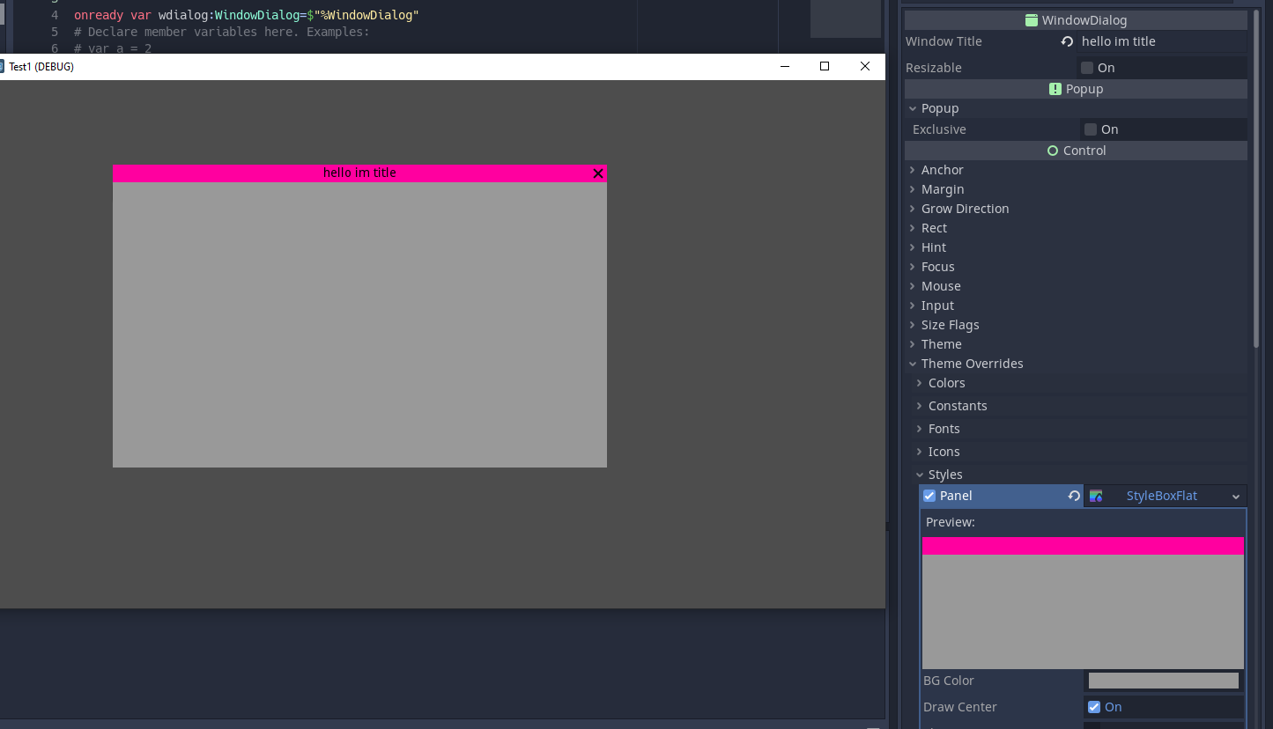Collapse the Theme Overrides section

[x=972, y=364]
